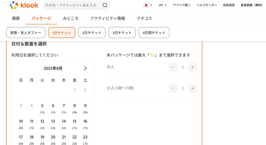Select 4日間チケット package

pyautogui.click(x=154, y=32)
